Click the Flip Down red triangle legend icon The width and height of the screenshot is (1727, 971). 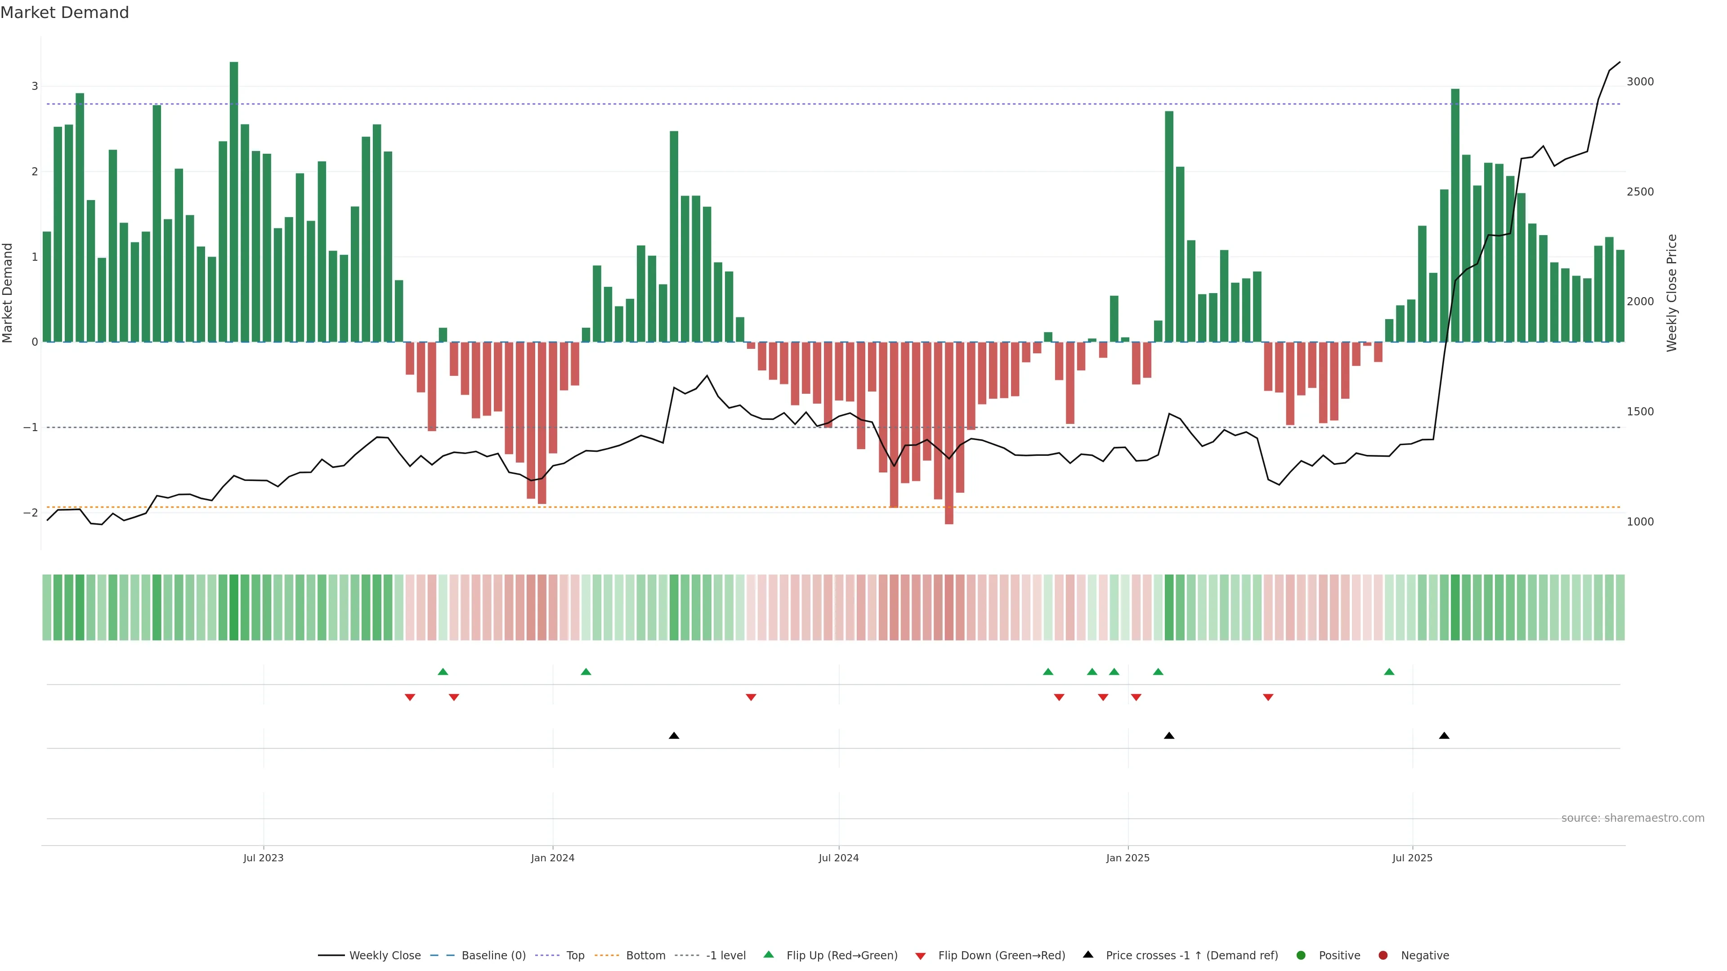coord(921,956)
